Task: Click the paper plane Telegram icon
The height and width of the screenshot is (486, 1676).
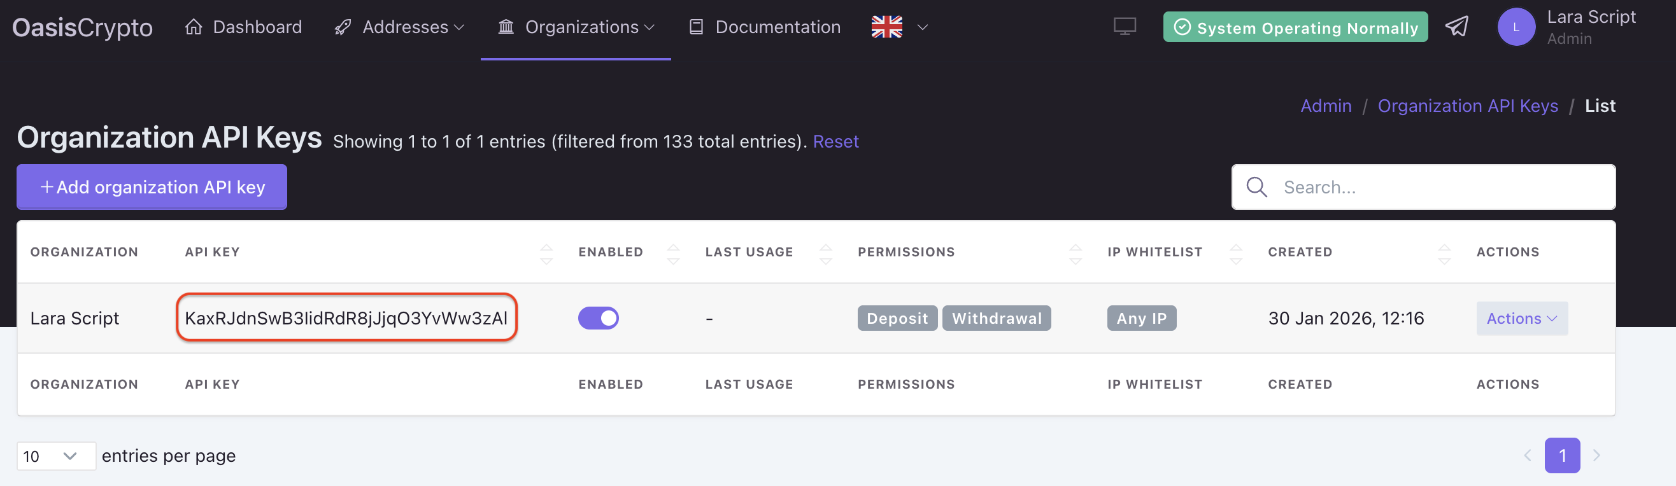Action: click(x=1457, y=27)
